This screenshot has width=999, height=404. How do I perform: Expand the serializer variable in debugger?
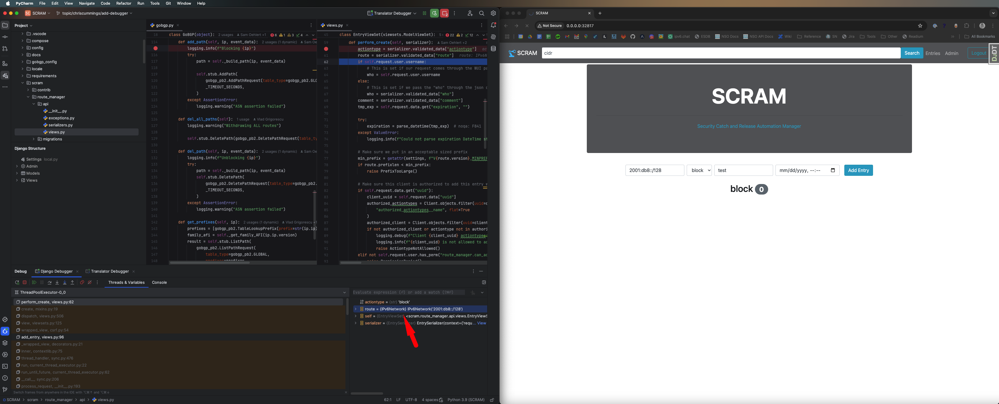356,323
